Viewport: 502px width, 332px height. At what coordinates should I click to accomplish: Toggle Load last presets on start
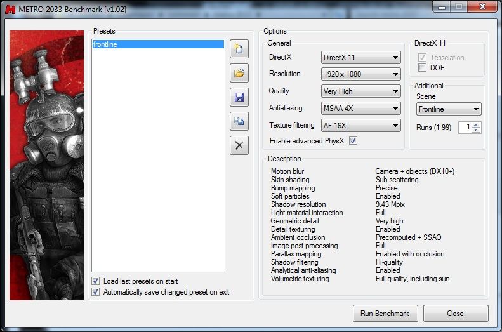click(95, 281)
